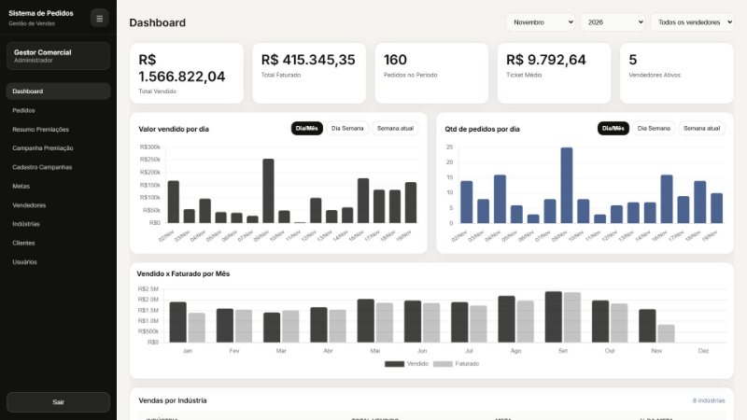Toggle the Faturado legend swatch
The height and width of the screenshot is (420, 747).
point(443,364)
